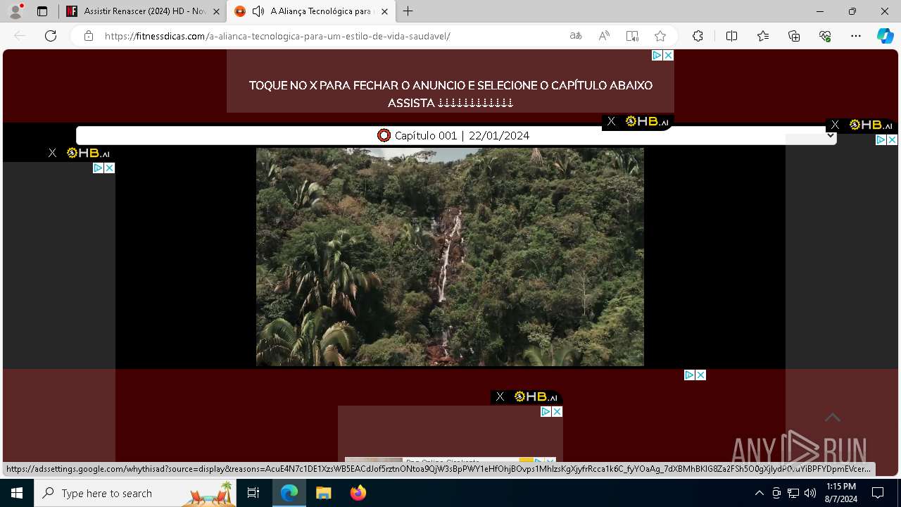
Task: Open the notification center icon
Action: (x=878, y=493)
